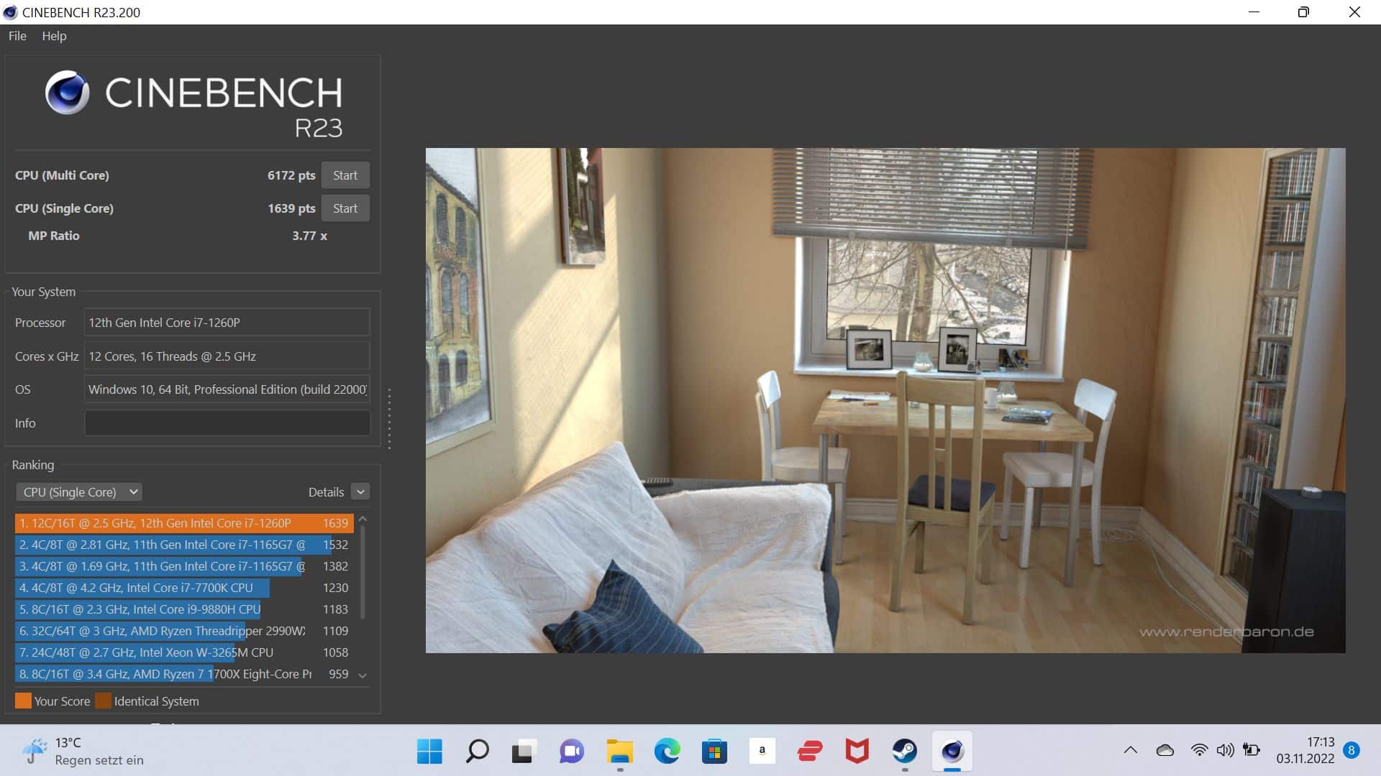Open the Microsoft Store taskbar icon

[714, 752]
